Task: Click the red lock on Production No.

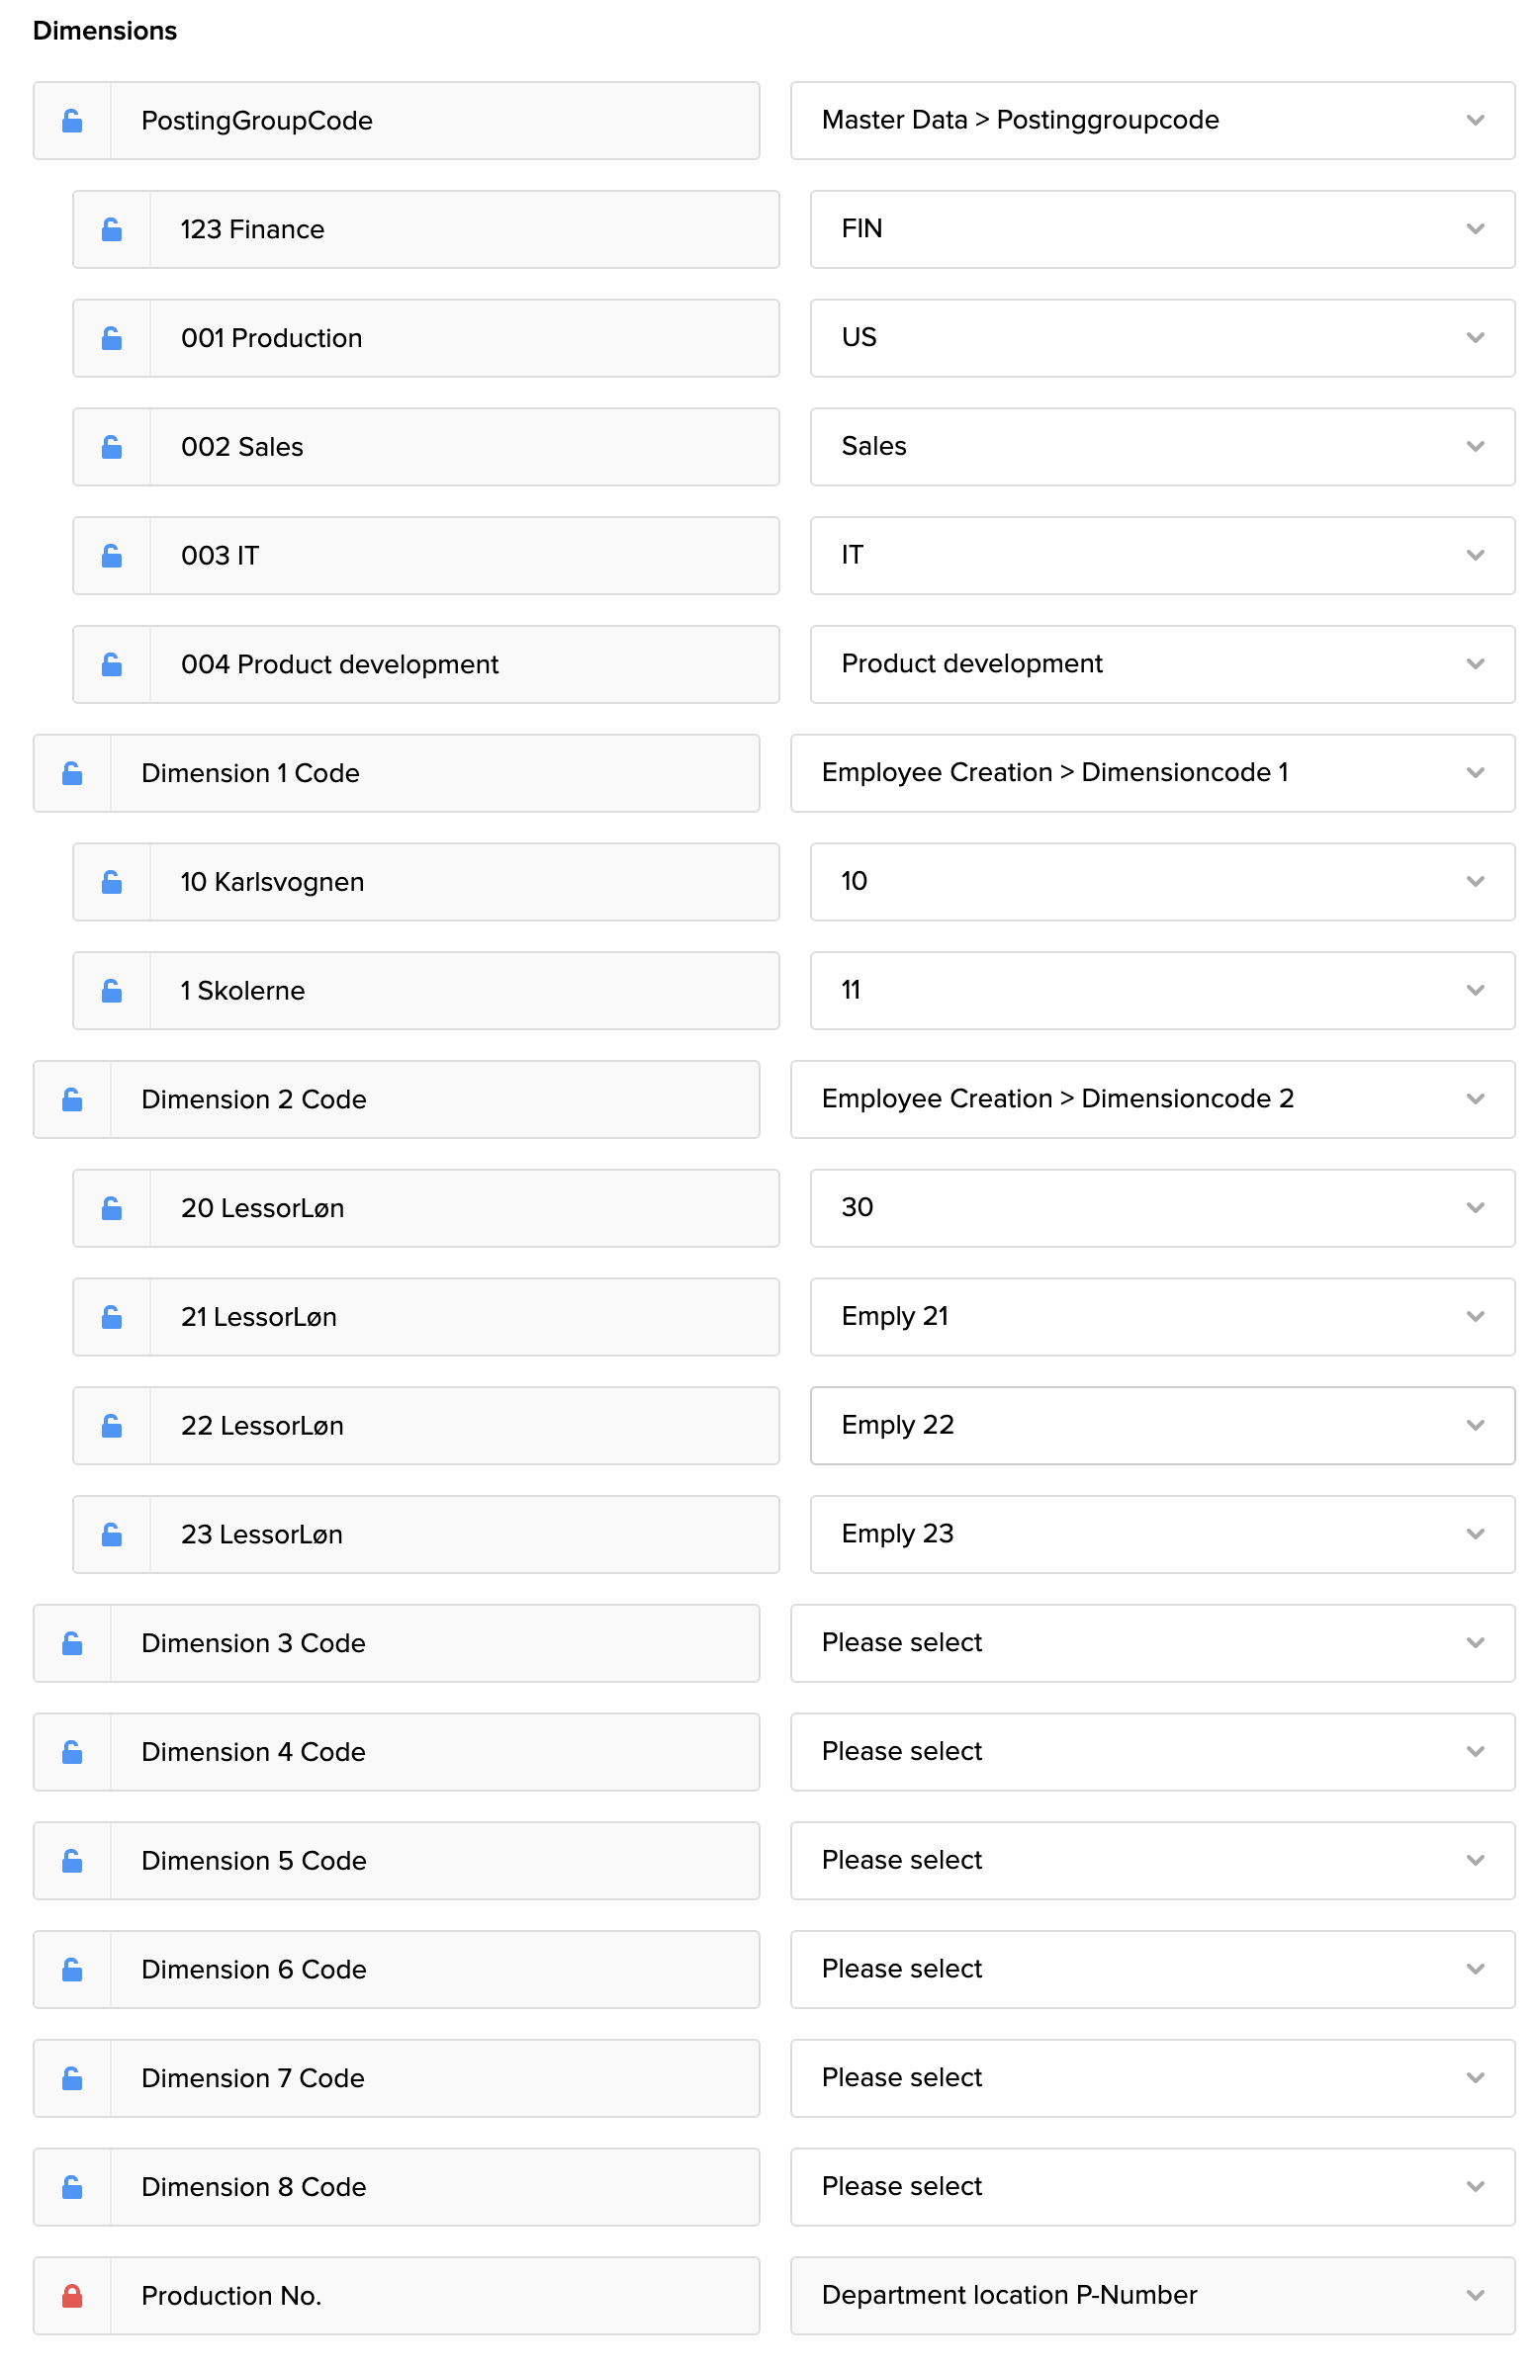Action: point(72,2297)
